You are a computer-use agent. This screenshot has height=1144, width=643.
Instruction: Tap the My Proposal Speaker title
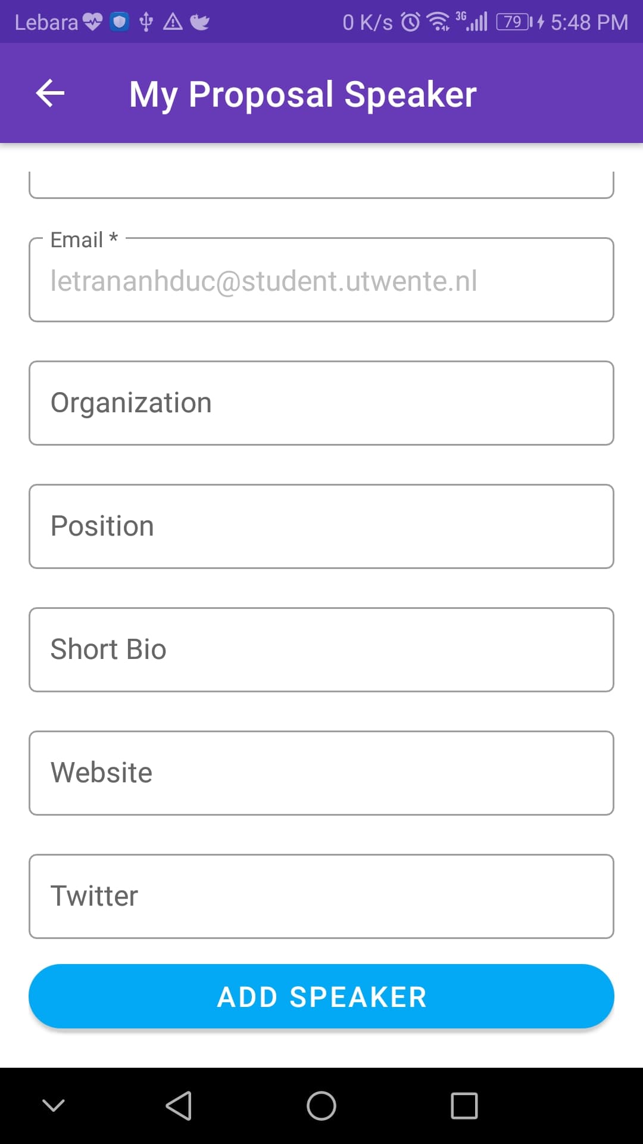tap(302, 94)
